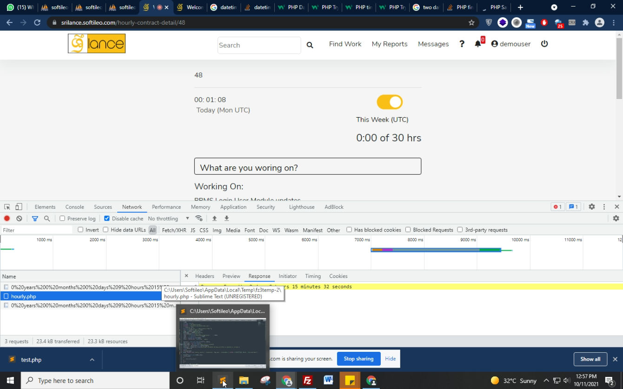Screen dimensions: 623x389
Task: Expand the test.php download options chevron
Action: click(92, 360)
